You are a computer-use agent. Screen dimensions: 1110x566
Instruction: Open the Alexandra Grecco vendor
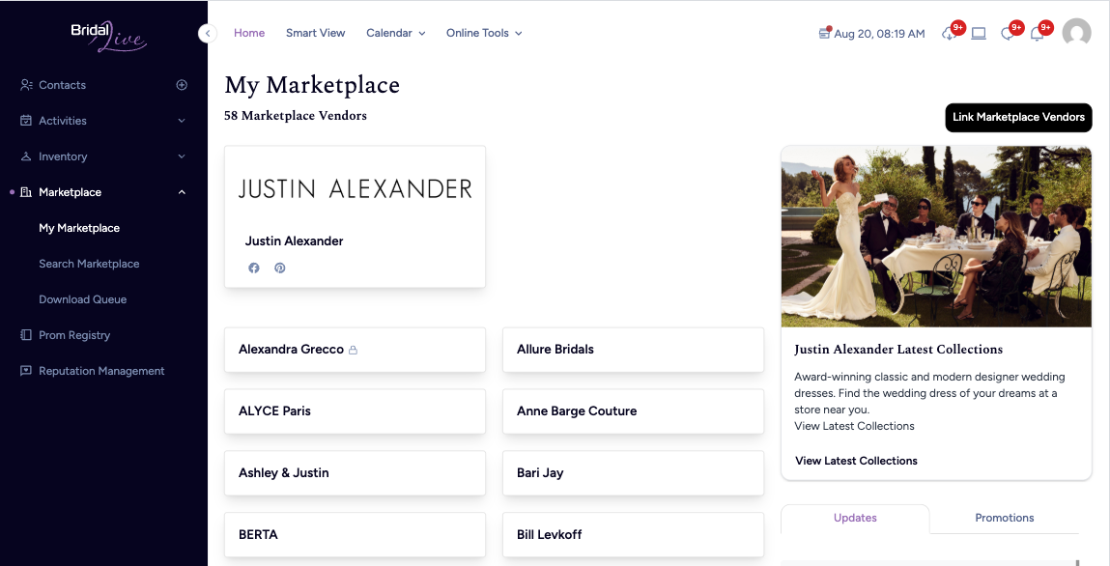(x=355, y=350)
